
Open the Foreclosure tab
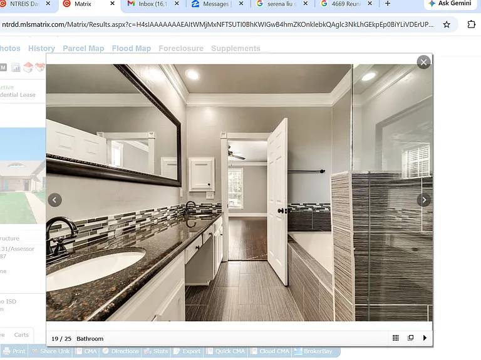(x=181, y=48)
